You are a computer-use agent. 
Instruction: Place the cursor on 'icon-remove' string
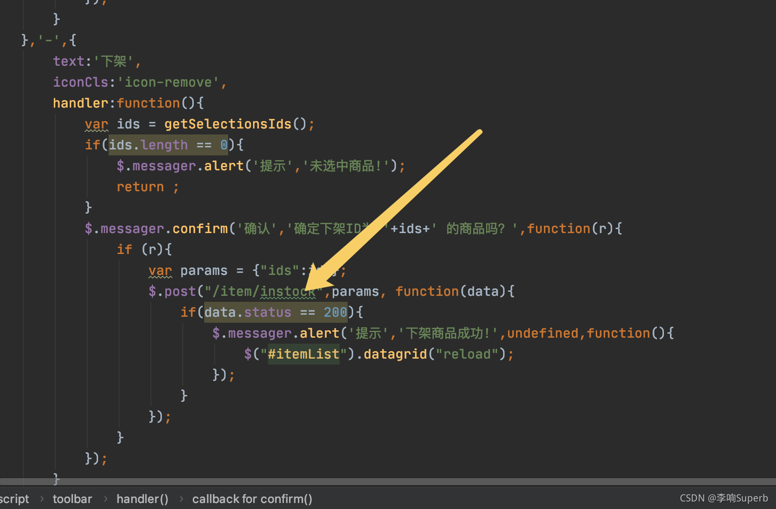168,82
